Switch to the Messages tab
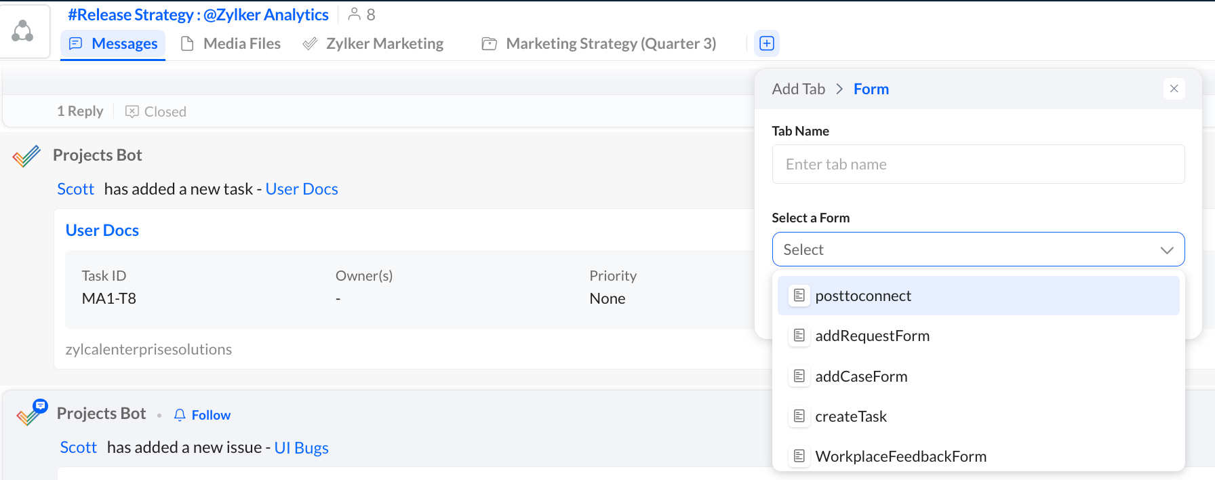This screenshot has width=1215, height=480. (113, 43)
